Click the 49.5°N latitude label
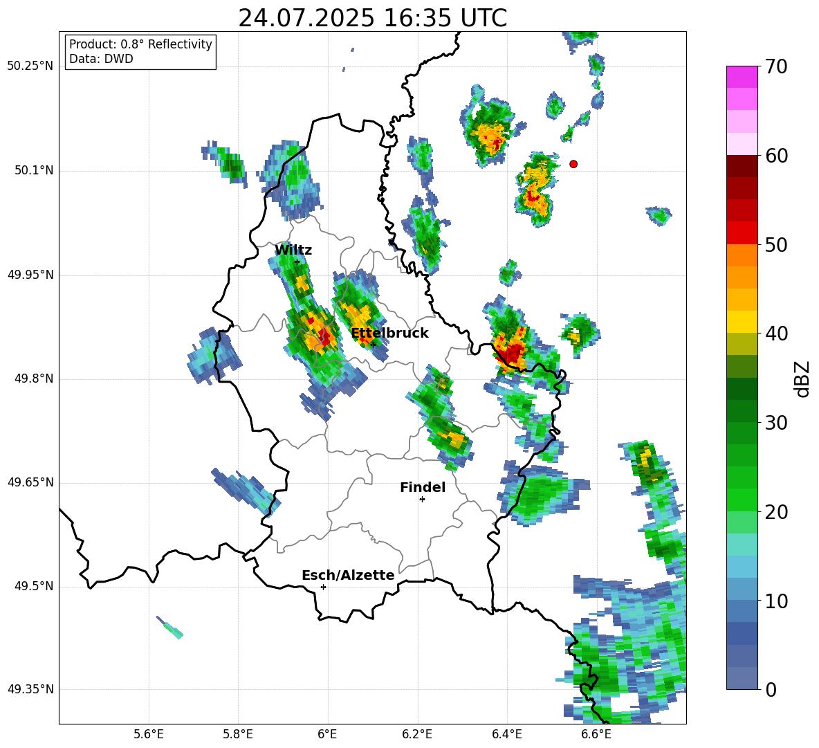Screen dimensions: 819x748 point(34,586)
